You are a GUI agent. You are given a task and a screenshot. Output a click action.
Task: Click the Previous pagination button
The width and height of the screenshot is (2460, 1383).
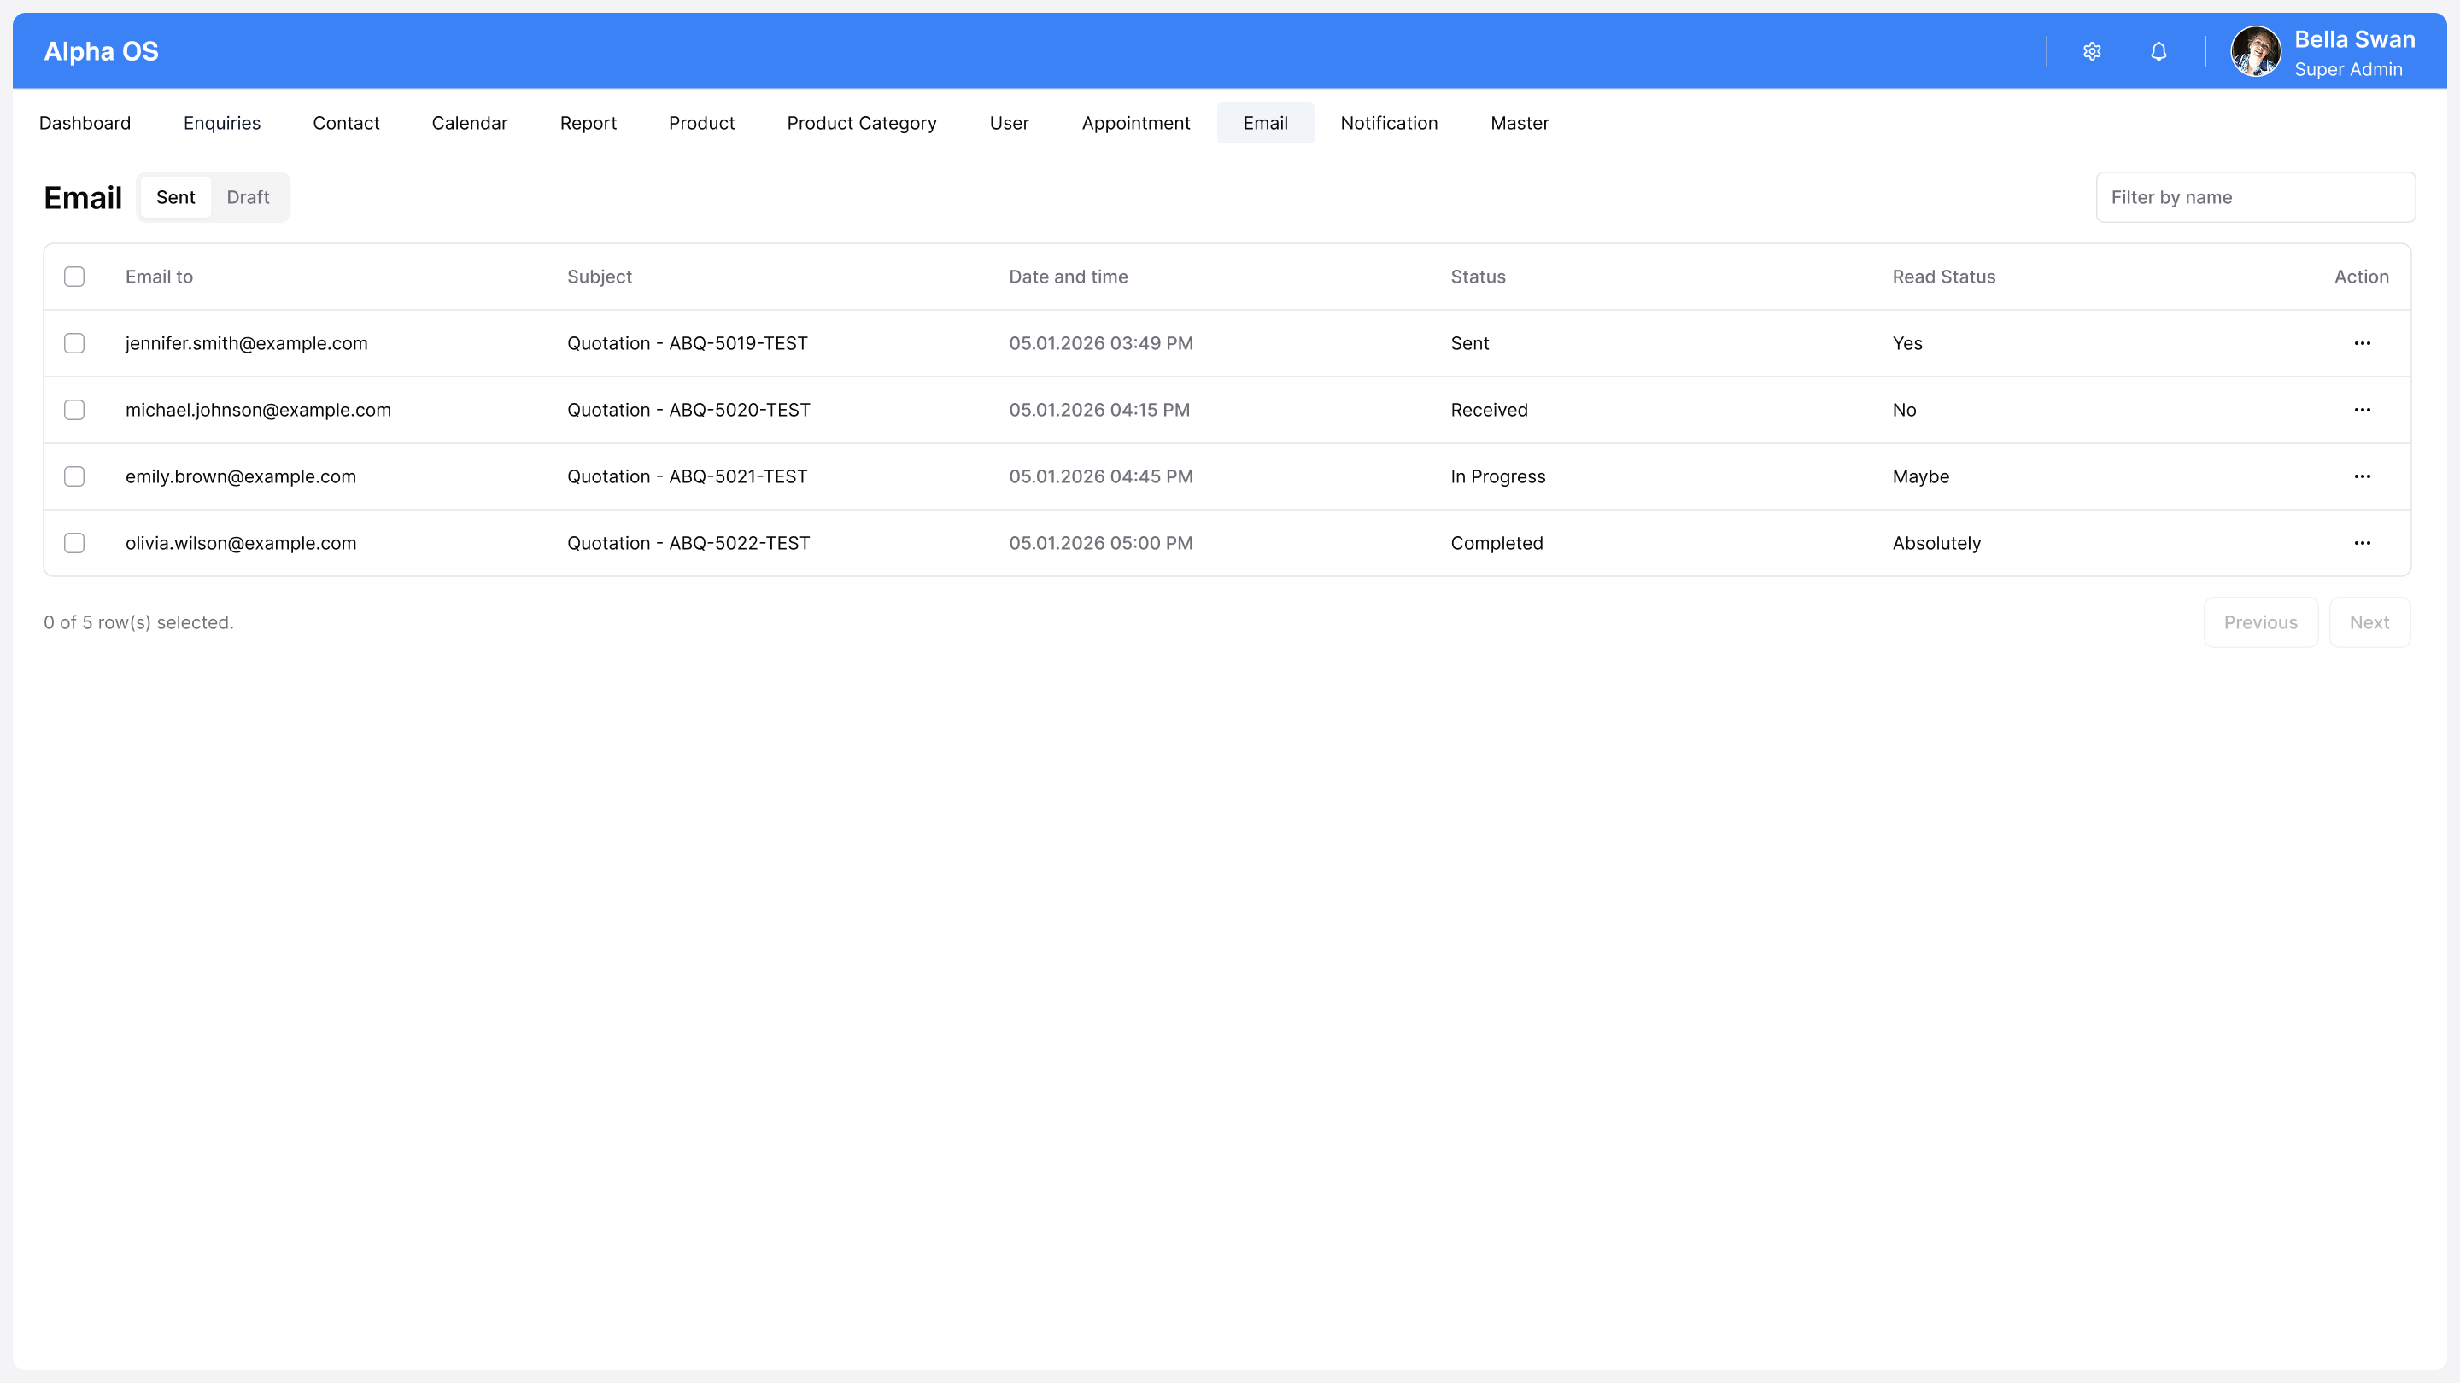coord(2260,622)
